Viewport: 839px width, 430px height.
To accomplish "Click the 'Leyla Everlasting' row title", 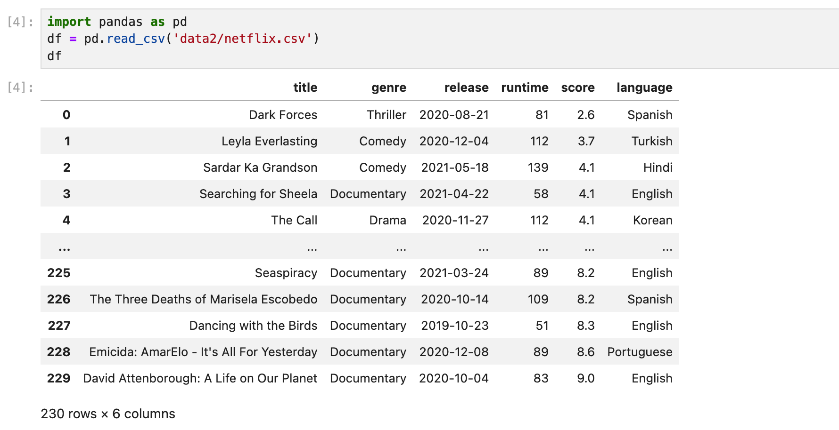I will (269, 141).
